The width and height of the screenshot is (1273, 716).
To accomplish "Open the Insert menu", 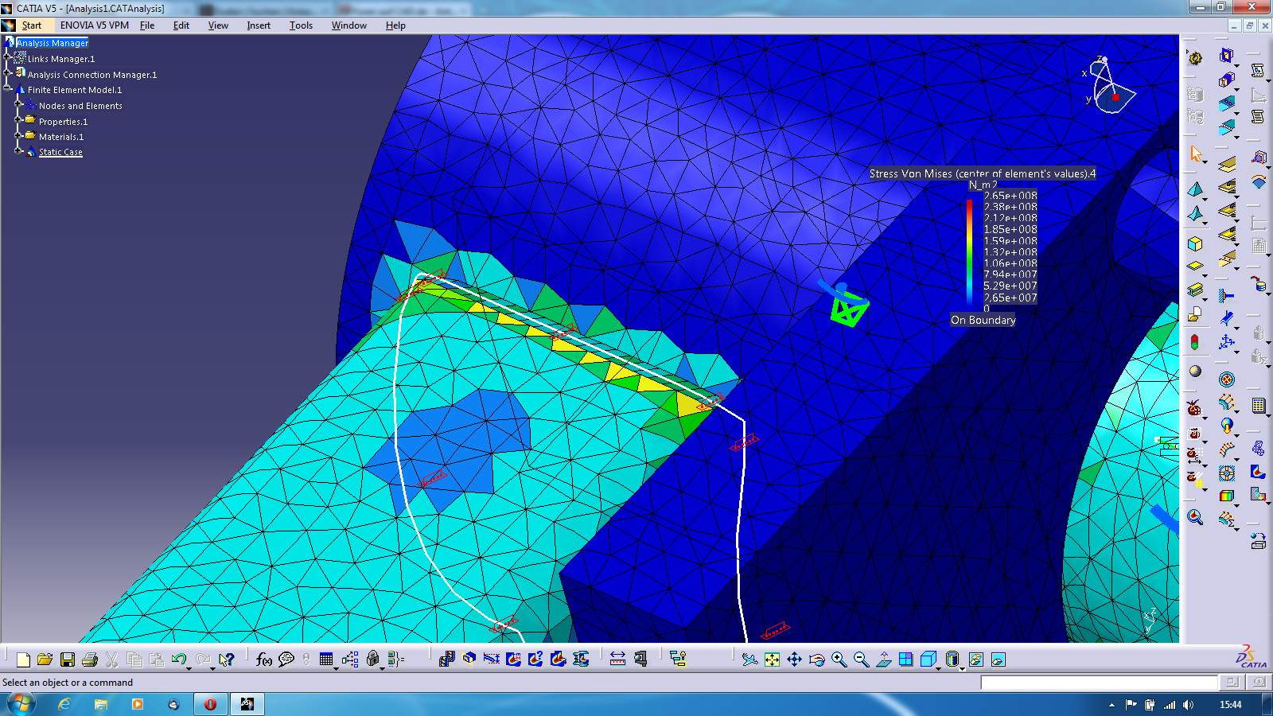I will click(259, 25).
